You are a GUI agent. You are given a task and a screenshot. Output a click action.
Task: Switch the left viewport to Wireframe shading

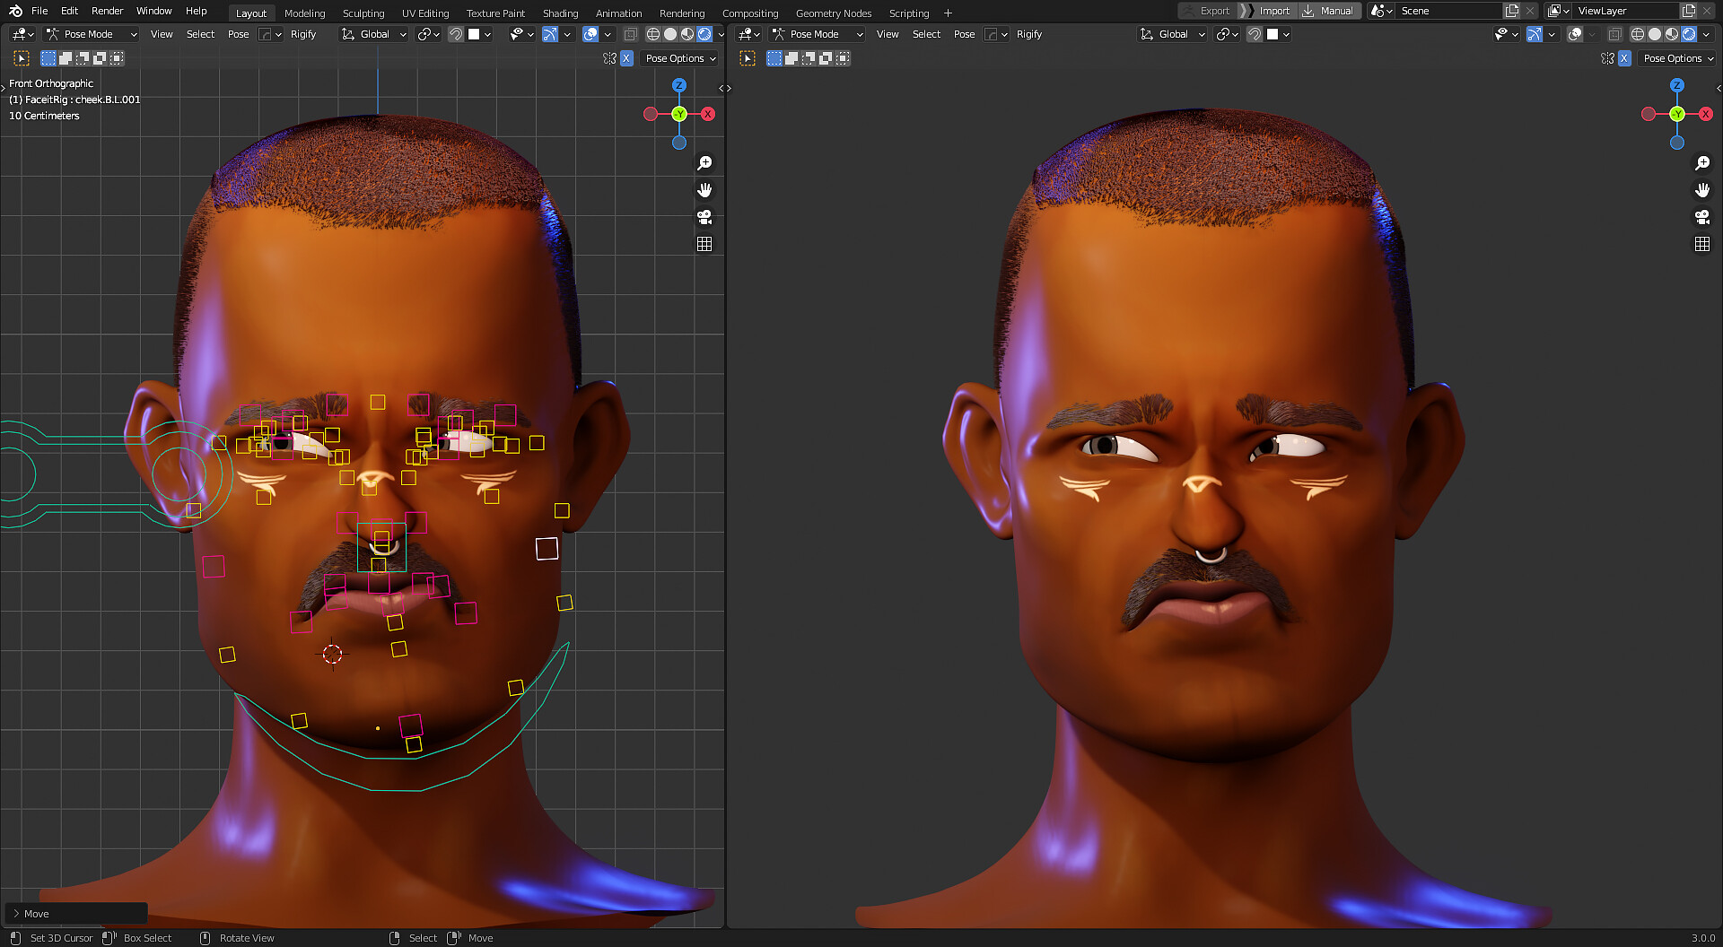[654, 34]
